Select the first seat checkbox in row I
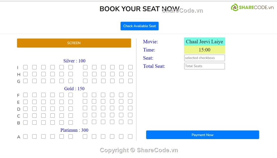The image size is (277, 158). [x=25, y=67]
